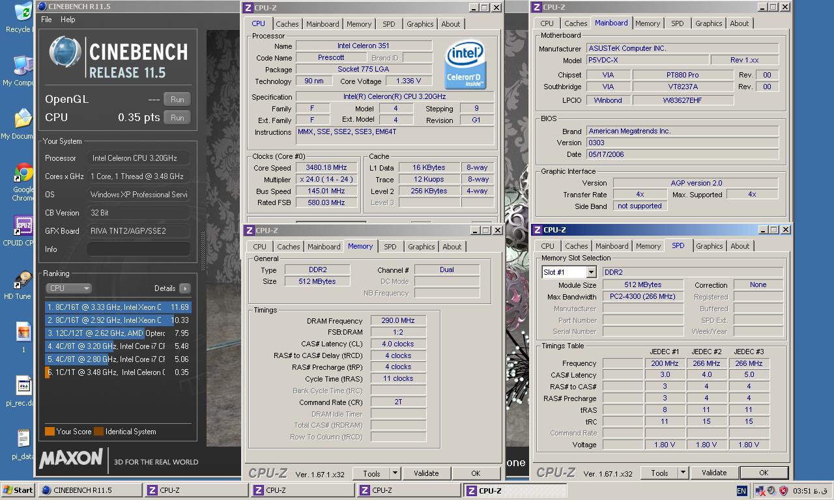Click the Tools button in SPD window

[659, 473]
